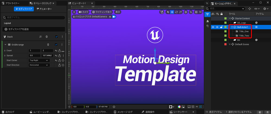The image size is (271, 114).
Task: Open the 表示 viewport menu
Action: [118, 12]
